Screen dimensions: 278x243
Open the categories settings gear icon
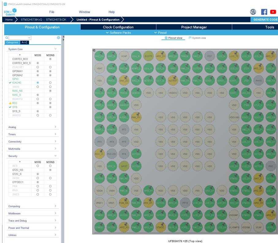click(58, 38)
